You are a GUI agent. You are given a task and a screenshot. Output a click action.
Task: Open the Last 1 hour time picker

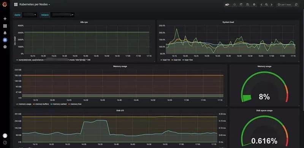[284, 5]
